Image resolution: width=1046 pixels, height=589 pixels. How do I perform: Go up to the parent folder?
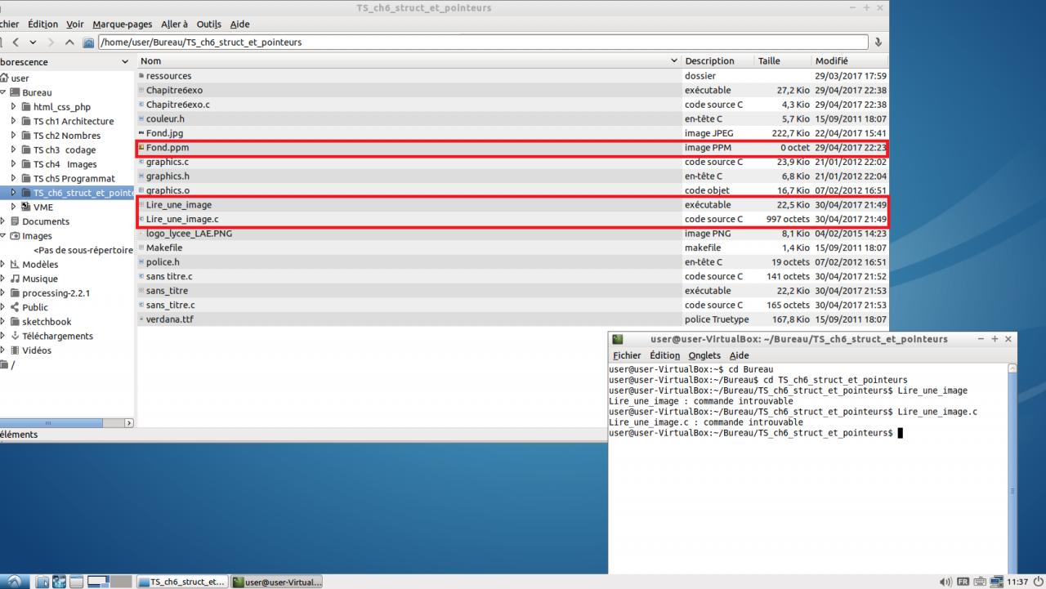pos(69,42)
